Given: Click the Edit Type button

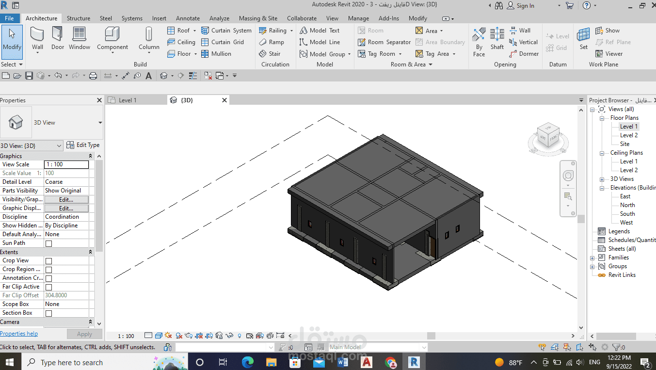Looking at the screenshot, I should point(83,145).
